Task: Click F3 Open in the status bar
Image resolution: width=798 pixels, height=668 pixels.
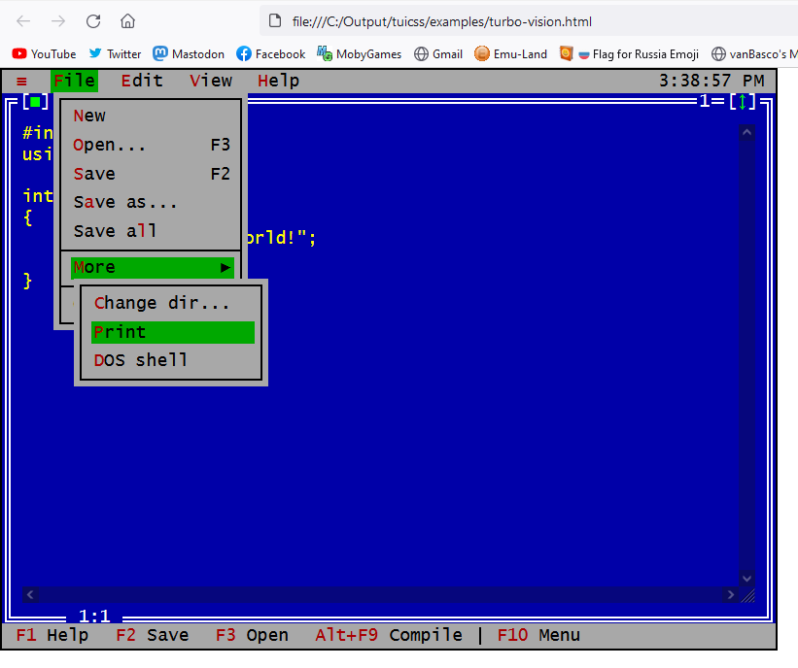Action: pyautogui.click(x=252, y=635)
